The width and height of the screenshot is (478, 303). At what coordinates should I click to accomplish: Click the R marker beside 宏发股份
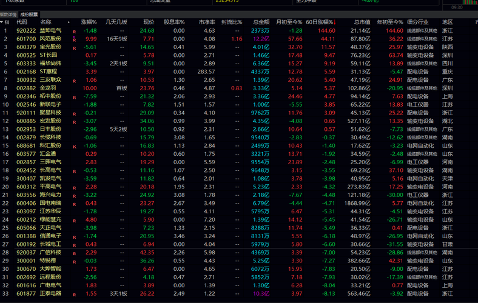[x=75, y=122]
